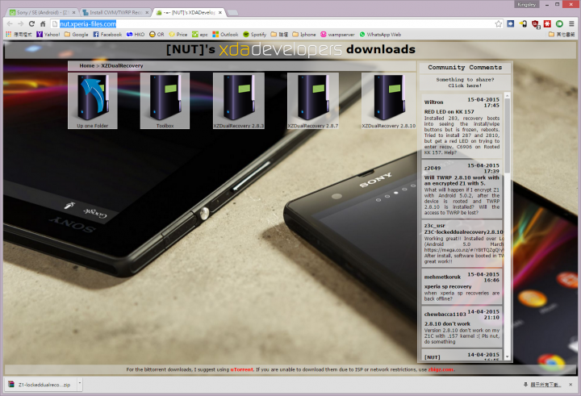Image resolution: width=581 pixels, height=396 pixels.
Task: Click the red shield extension icon
Action: point(535,23)
